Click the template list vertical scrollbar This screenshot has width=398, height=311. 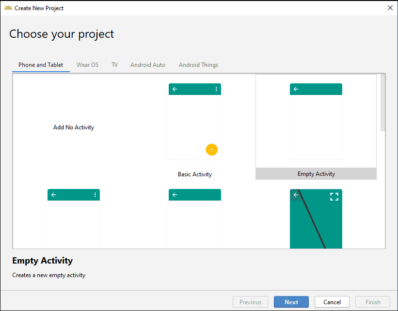pyautogui.click(x=383, y=103)
